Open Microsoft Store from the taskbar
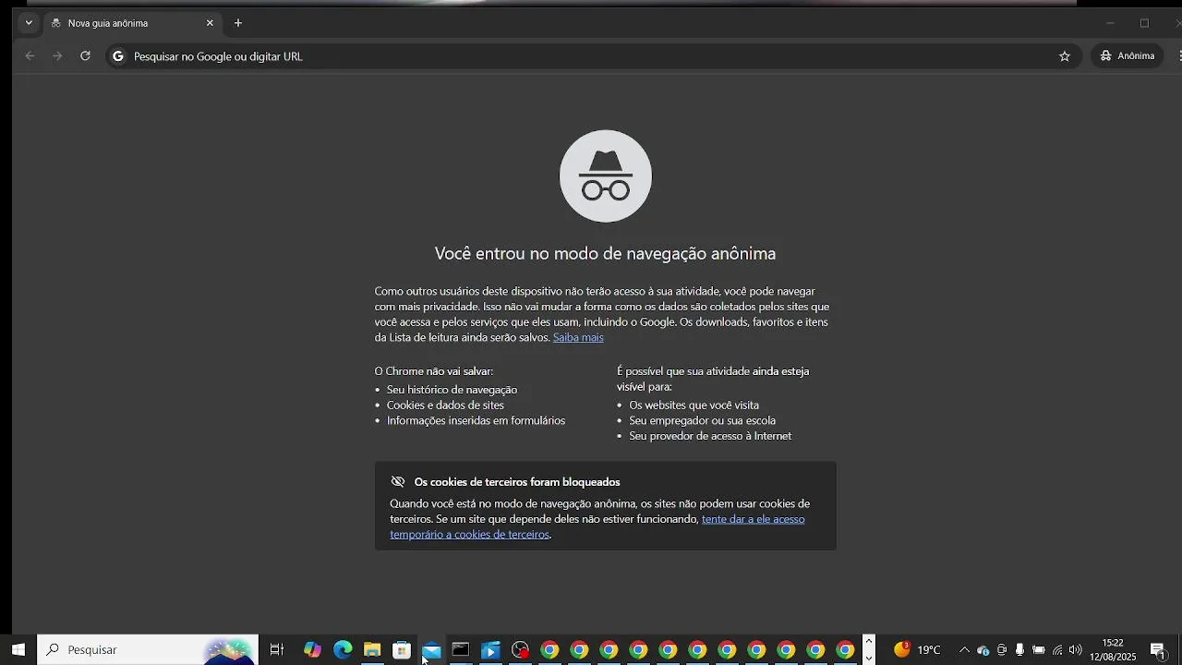Screen dimensions: 1182x665 (402, 650)
